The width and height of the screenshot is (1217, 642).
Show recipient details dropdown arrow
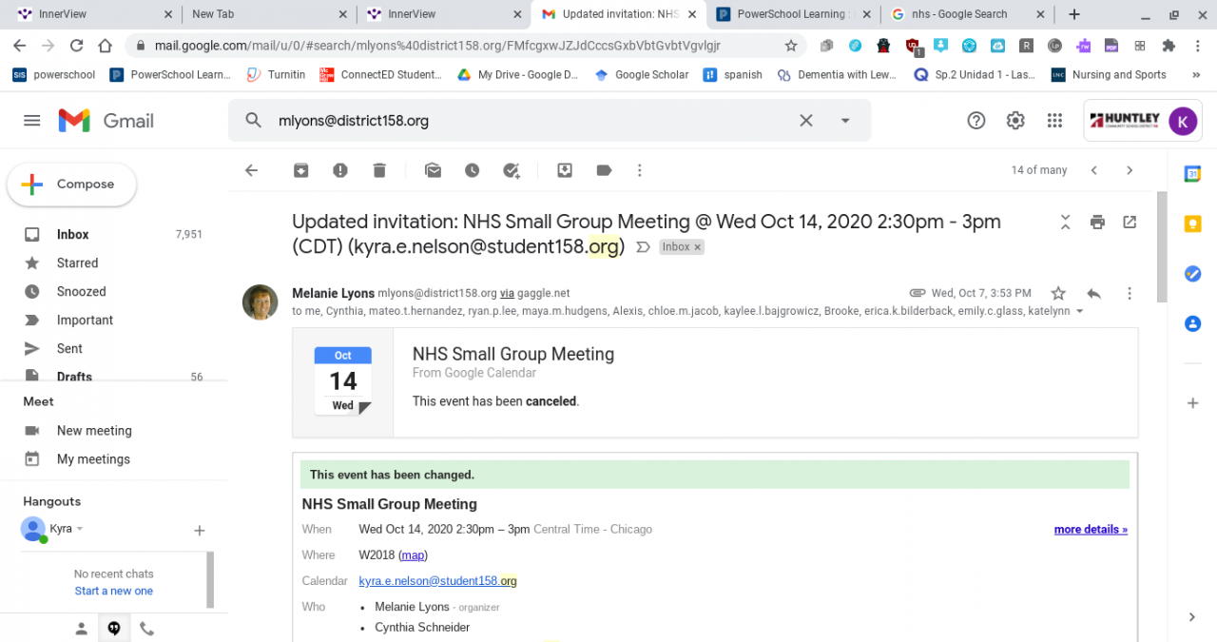click(x=1079, y=311)
